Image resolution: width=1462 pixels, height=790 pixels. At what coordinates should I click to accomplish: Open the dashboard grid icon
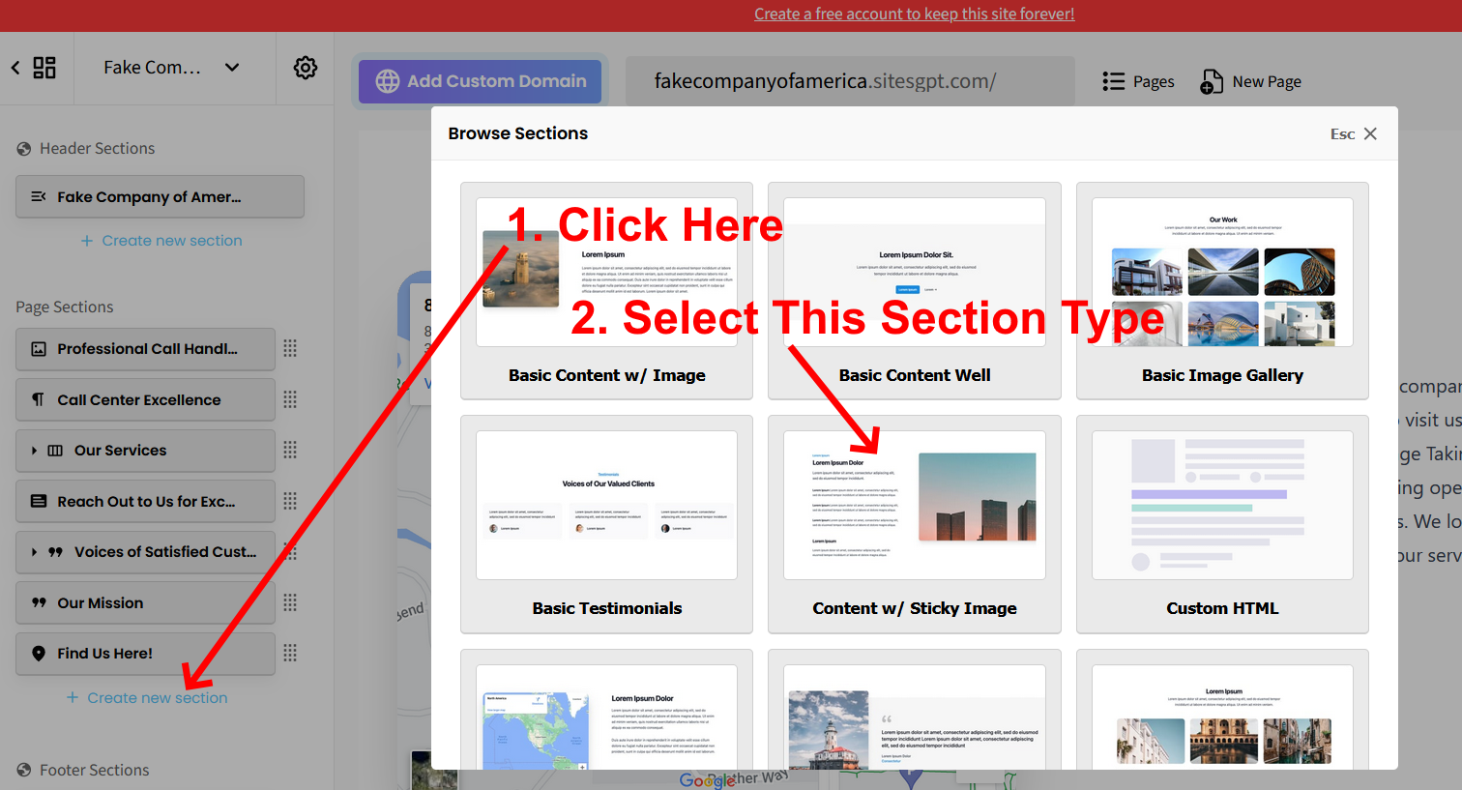pos(44,68)
